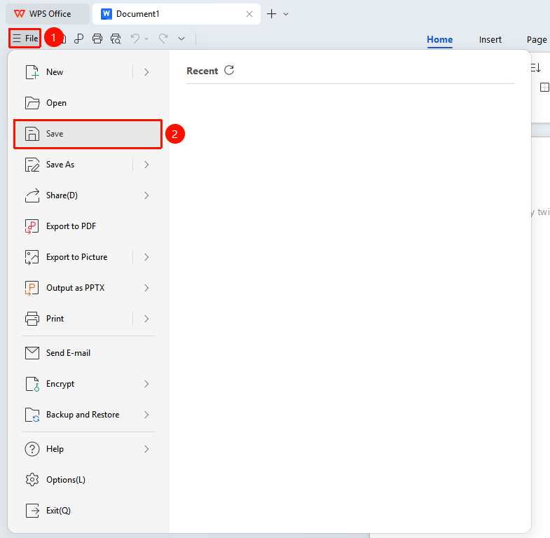Click the Export to PDF toolbar icon

coord(79,39)
